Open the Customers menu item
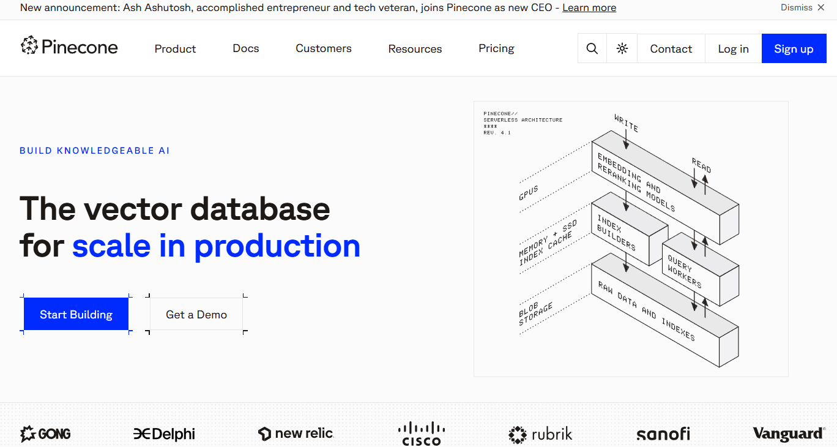 pyautogui.click(x=324, y=48)
